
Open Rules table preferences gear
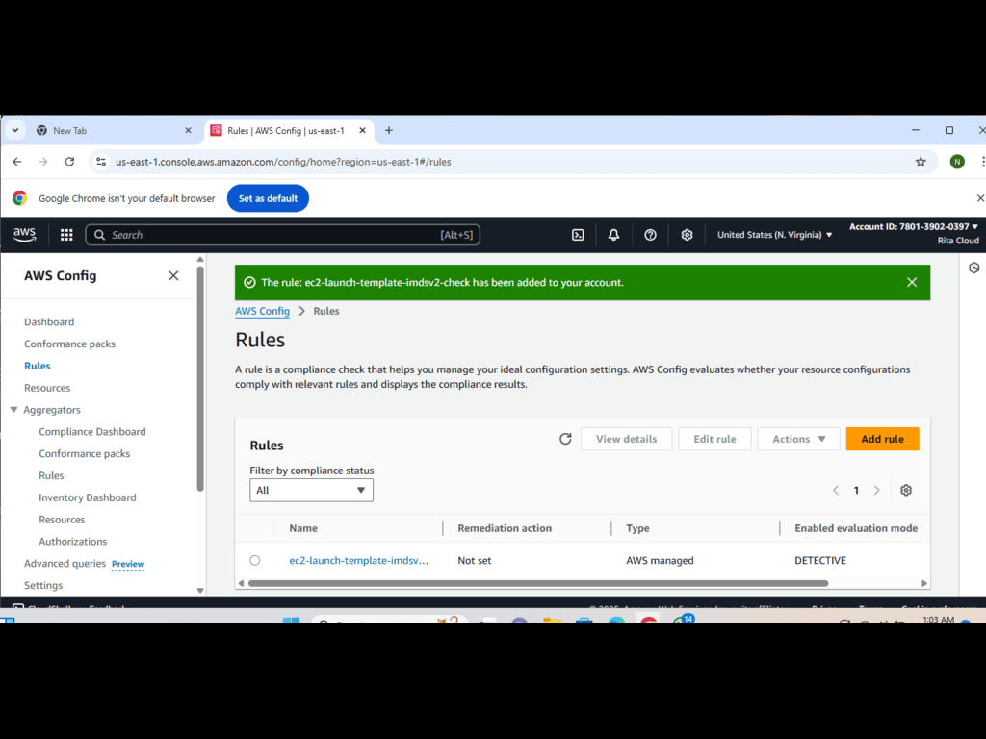tap(905, 490)
